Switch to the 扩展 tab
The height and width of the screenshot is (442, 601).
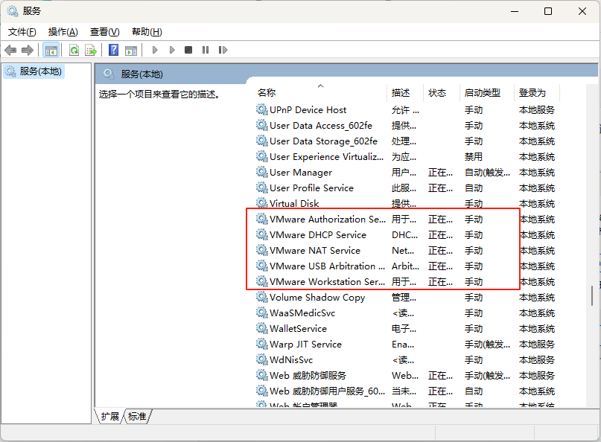click(x=110, y=417)
